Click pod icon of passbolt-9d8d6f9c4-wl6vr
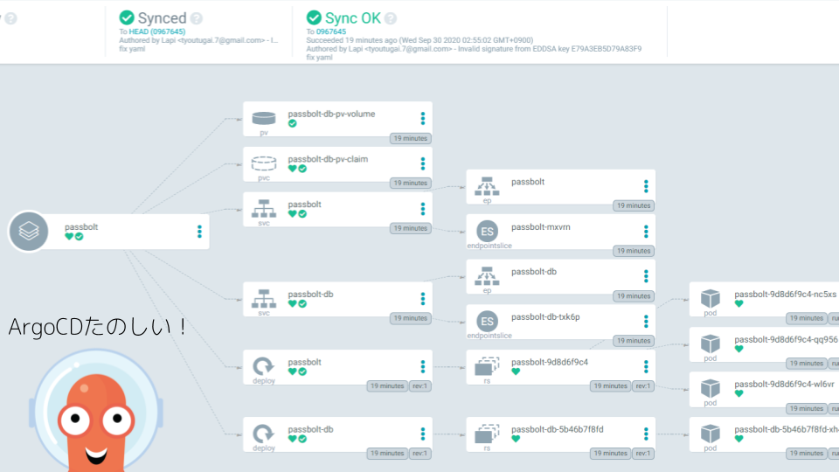839x472 pixels. [710, 388]
